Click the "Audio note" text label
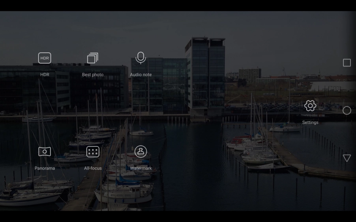 (141, 75)
